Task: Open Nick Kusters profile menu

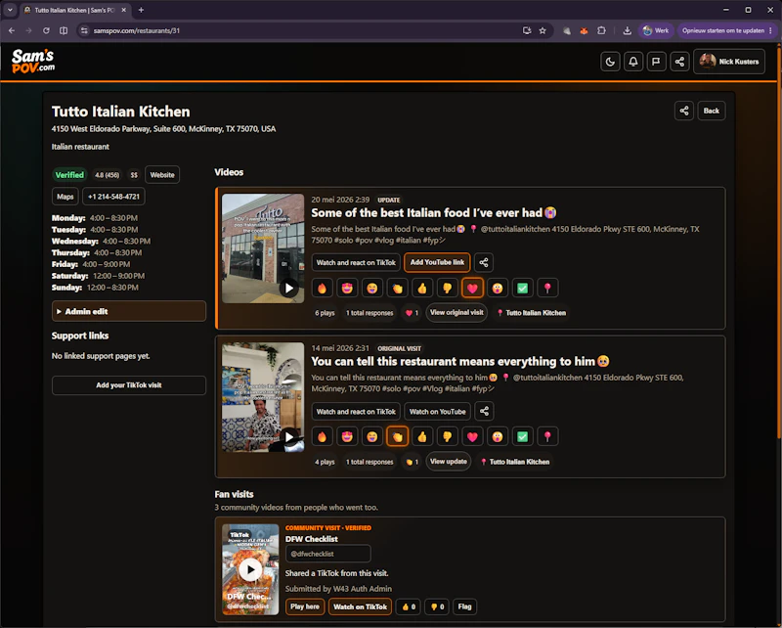Action: click(729, 62)
